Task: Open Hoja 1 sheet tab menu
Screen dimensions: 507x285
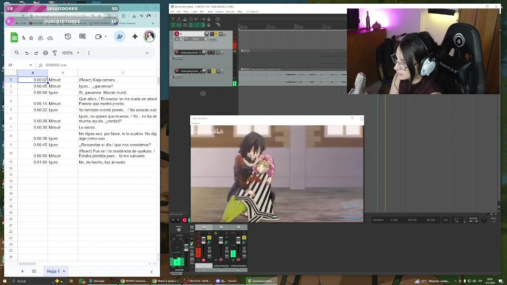Action: (x=64, y=271)
